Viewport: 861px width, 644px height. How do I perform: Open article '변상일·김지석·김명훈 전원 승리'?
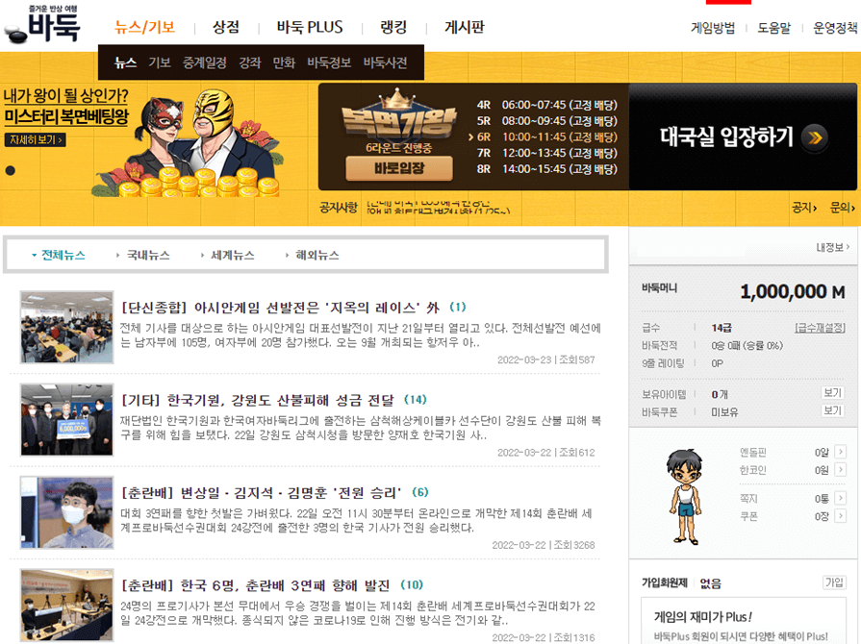262,492
